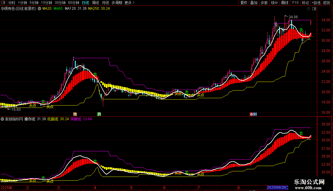Open F10 company information

pyautogui.click(x=295, y=3)
